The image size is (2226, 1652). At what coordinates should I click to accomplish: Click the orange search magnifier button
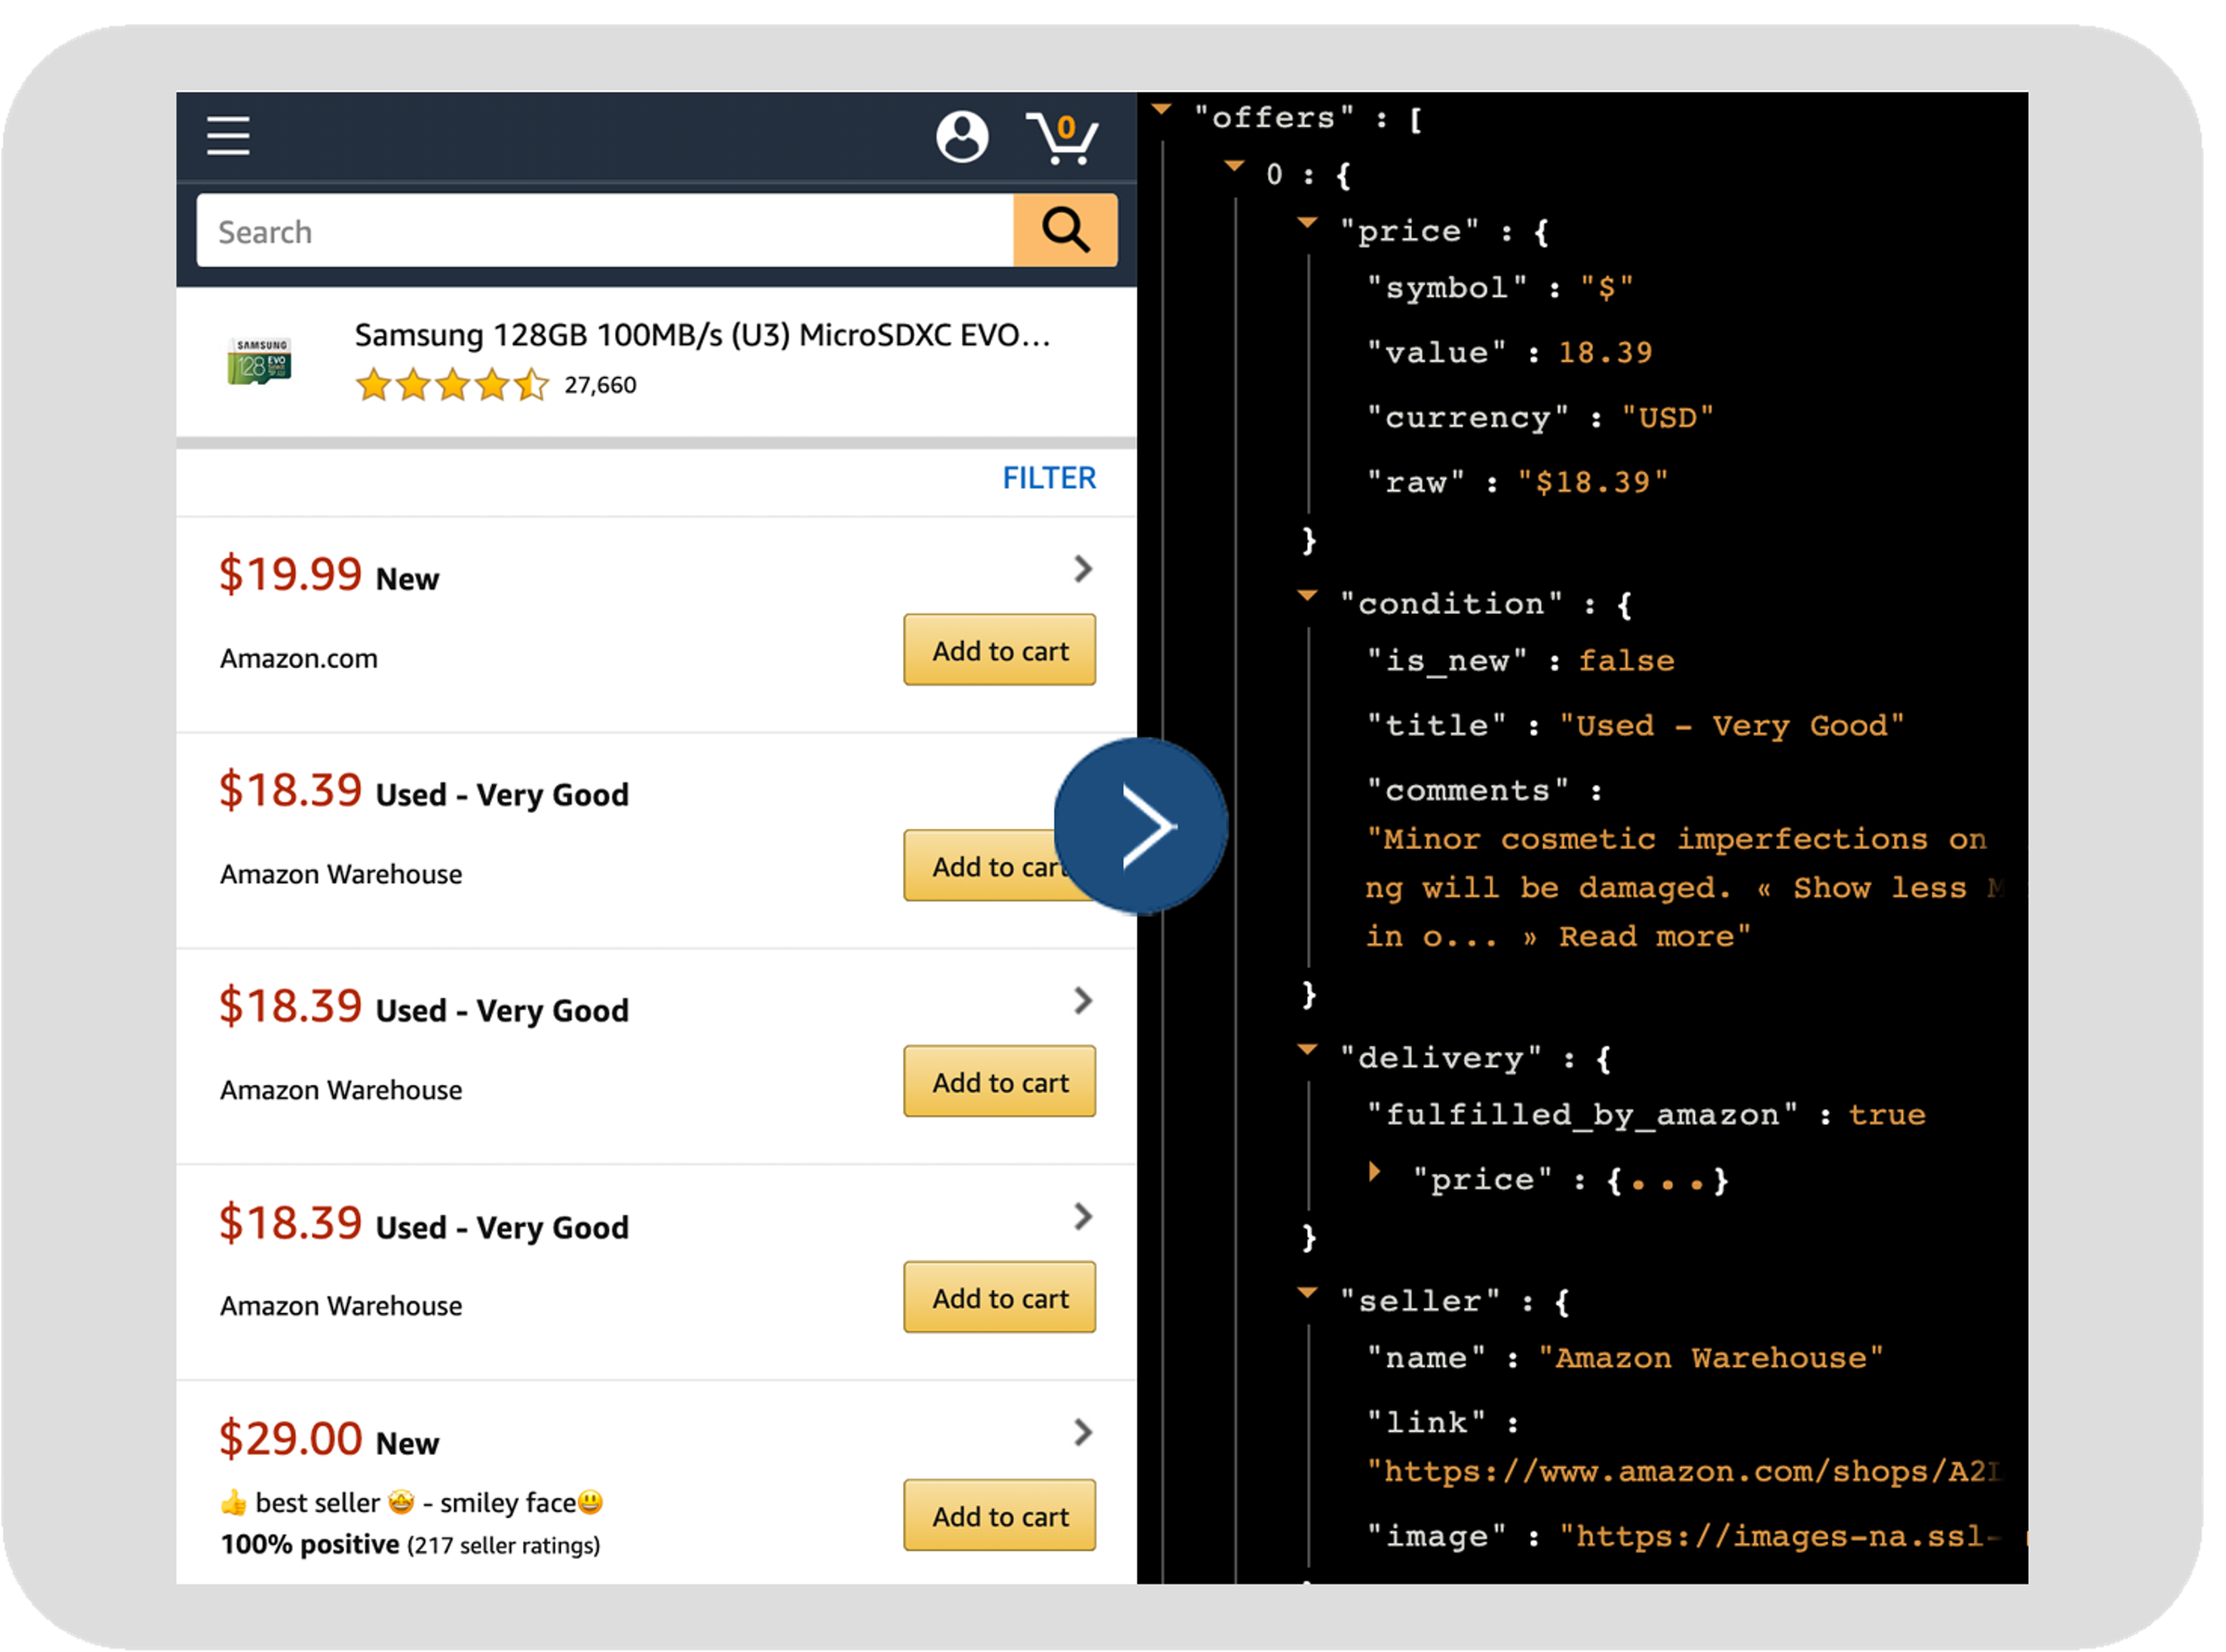pos(1064,230)
